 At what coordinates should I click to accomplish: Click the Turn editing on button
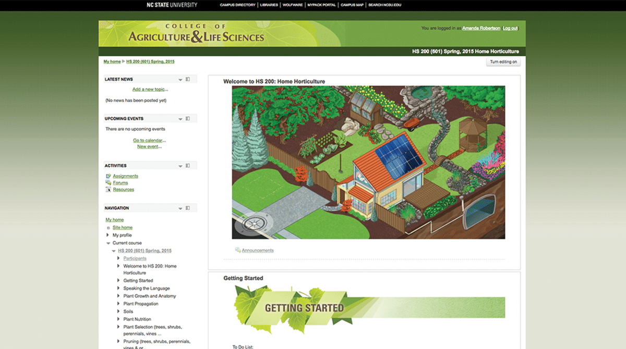(503, 61)
